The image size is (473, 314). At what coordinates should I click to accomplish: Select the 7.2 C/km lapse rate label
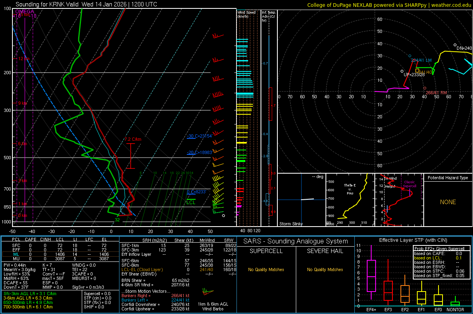coord(133,139)
